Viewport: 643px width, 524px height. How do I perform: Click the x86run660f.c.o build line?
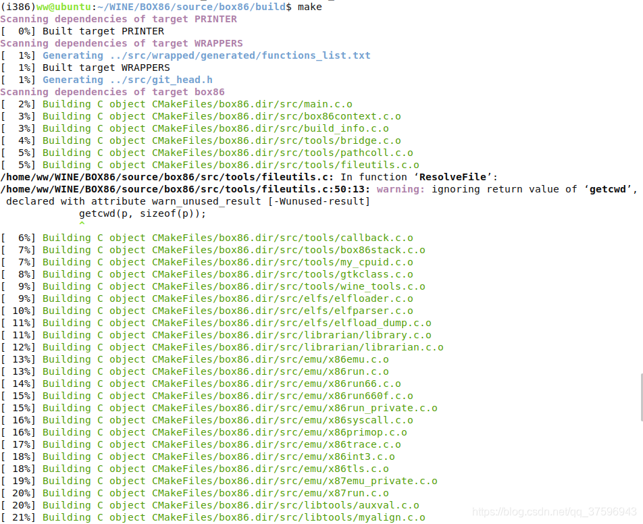tap(207, 396)
